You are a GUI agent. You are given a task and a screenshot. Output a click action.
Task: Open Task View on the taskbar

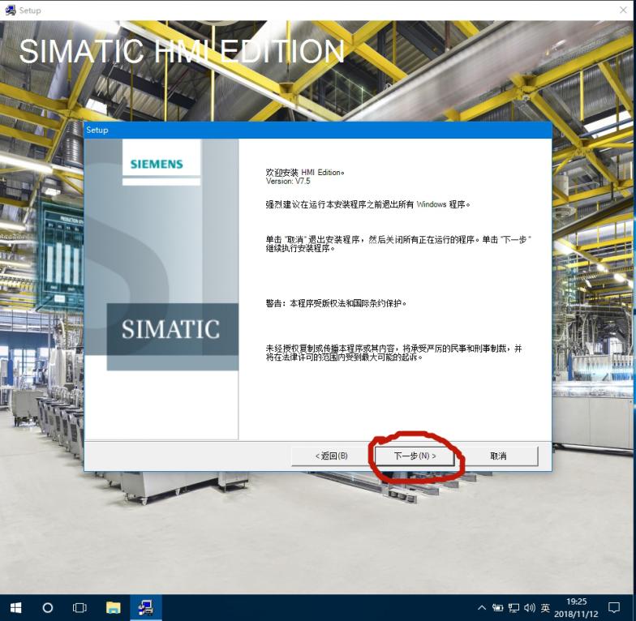pyautogui.click(x=79, y=608)
